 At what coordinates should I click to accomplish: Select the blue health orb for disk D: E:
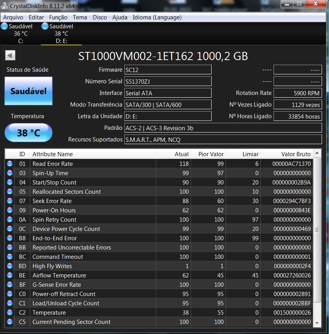tap(45, 26)
